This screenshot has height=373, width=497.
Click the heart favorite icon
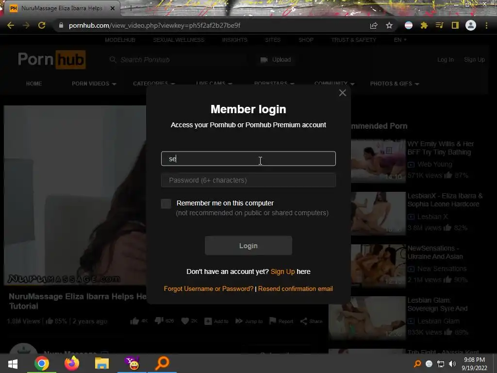(185, 321)
